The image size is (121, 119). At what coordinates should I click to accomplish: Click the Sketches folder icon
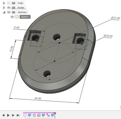14,12
